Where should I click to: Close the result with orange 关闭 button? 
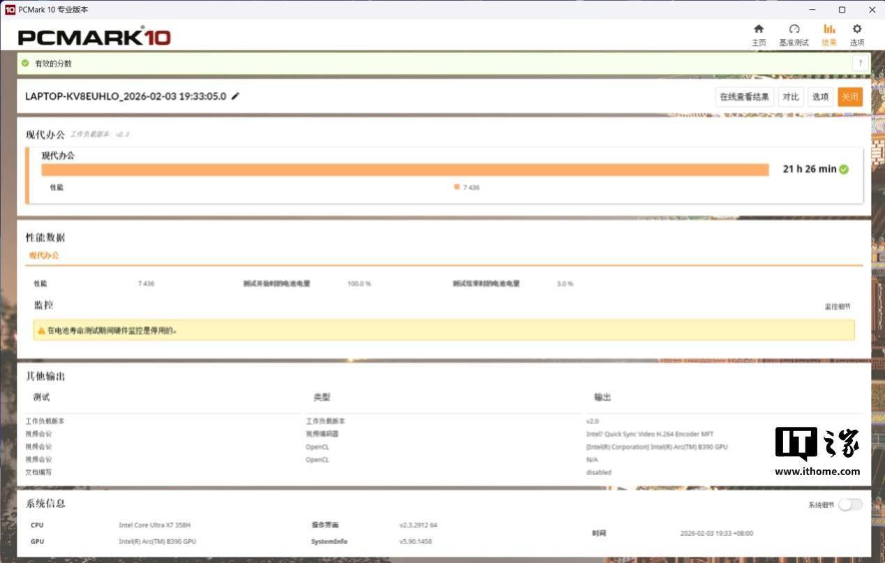[849, 97]
